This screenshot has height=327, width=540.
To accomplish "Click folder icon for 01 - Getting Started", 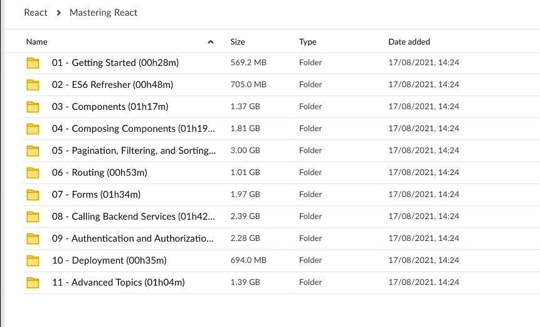I will (33, 63).
